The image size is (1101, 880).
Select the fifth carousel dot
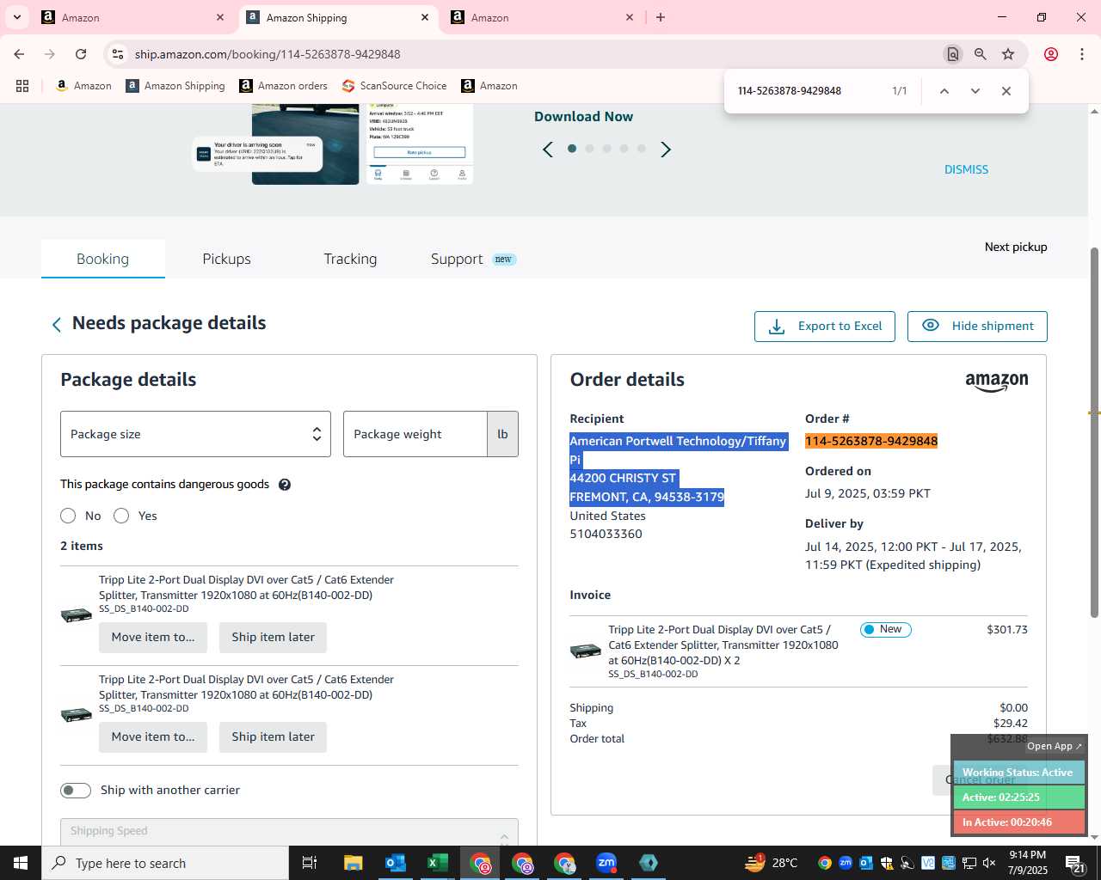[x=641, y=149]
